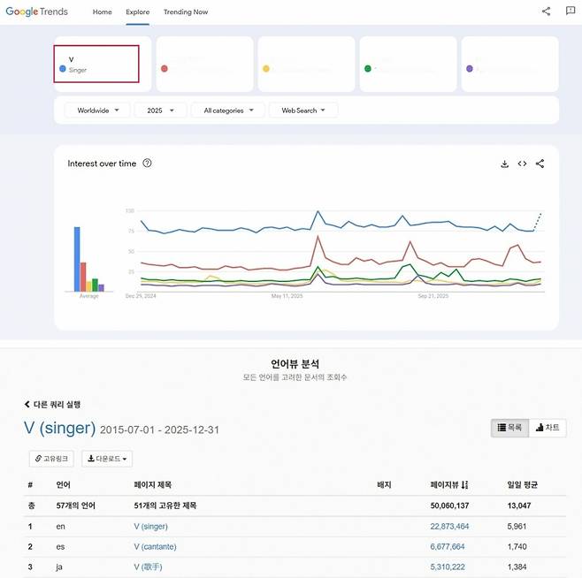Viewport: 582px width, 578px height.
Task: Open the 2025 time range dropdown
Action: 160,110
